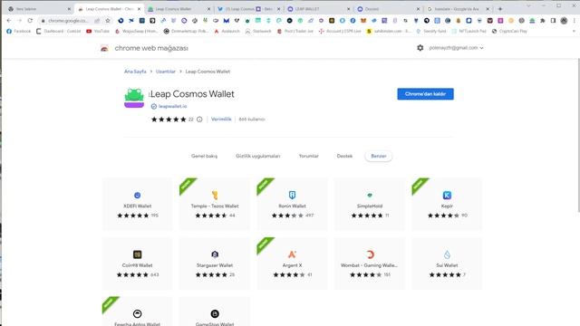
Task: Focus the chrome.google.com address bar
Action: (69, 21)
